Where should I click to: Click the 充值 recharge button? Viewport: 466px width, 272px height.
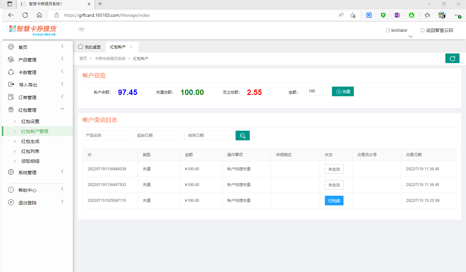pyautogui.click(x=343, y=91)
